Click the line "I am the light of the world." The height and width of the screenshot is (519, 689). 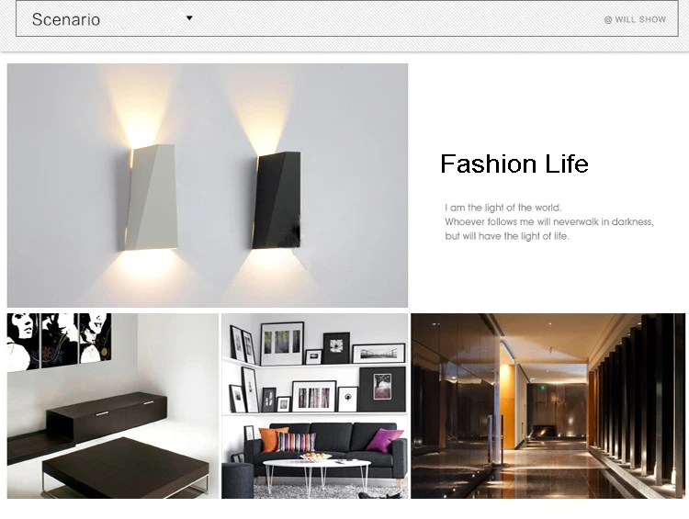503,208
